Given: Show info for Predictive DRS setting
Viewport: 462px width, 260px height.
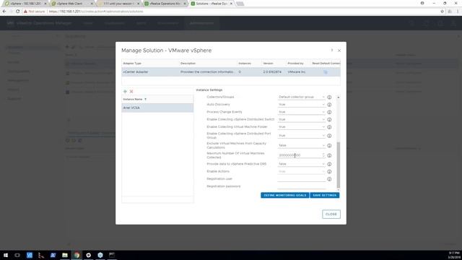Looking at the screenshot, I should [329, 164].
